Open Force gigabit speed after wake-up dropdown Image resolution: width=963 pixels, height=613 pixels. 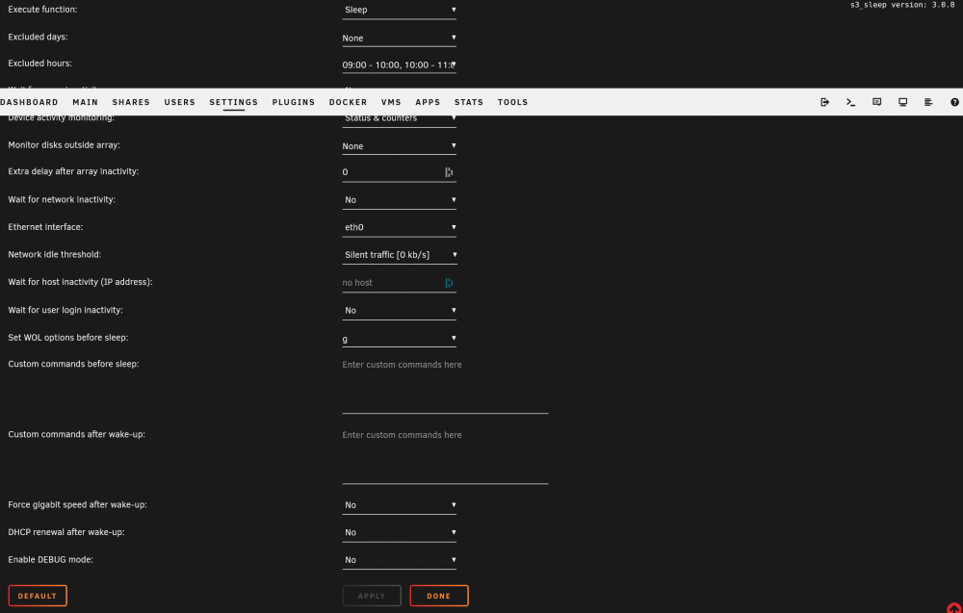pyautogui.click(x=400, y=505)
